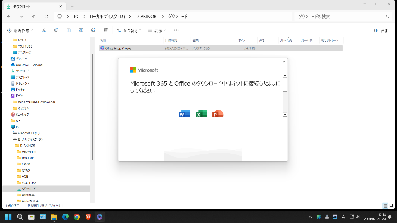Sort by サイズ column header

(x=242, y=40)
